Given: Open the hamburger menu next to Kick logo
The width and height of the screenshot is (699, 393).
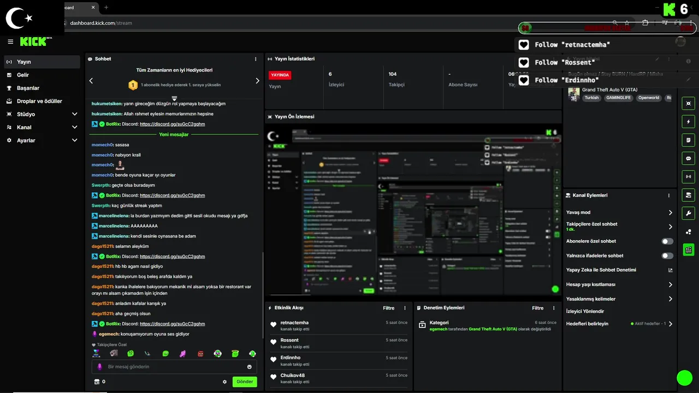Looking at the screenshot, I should [10, 41].
